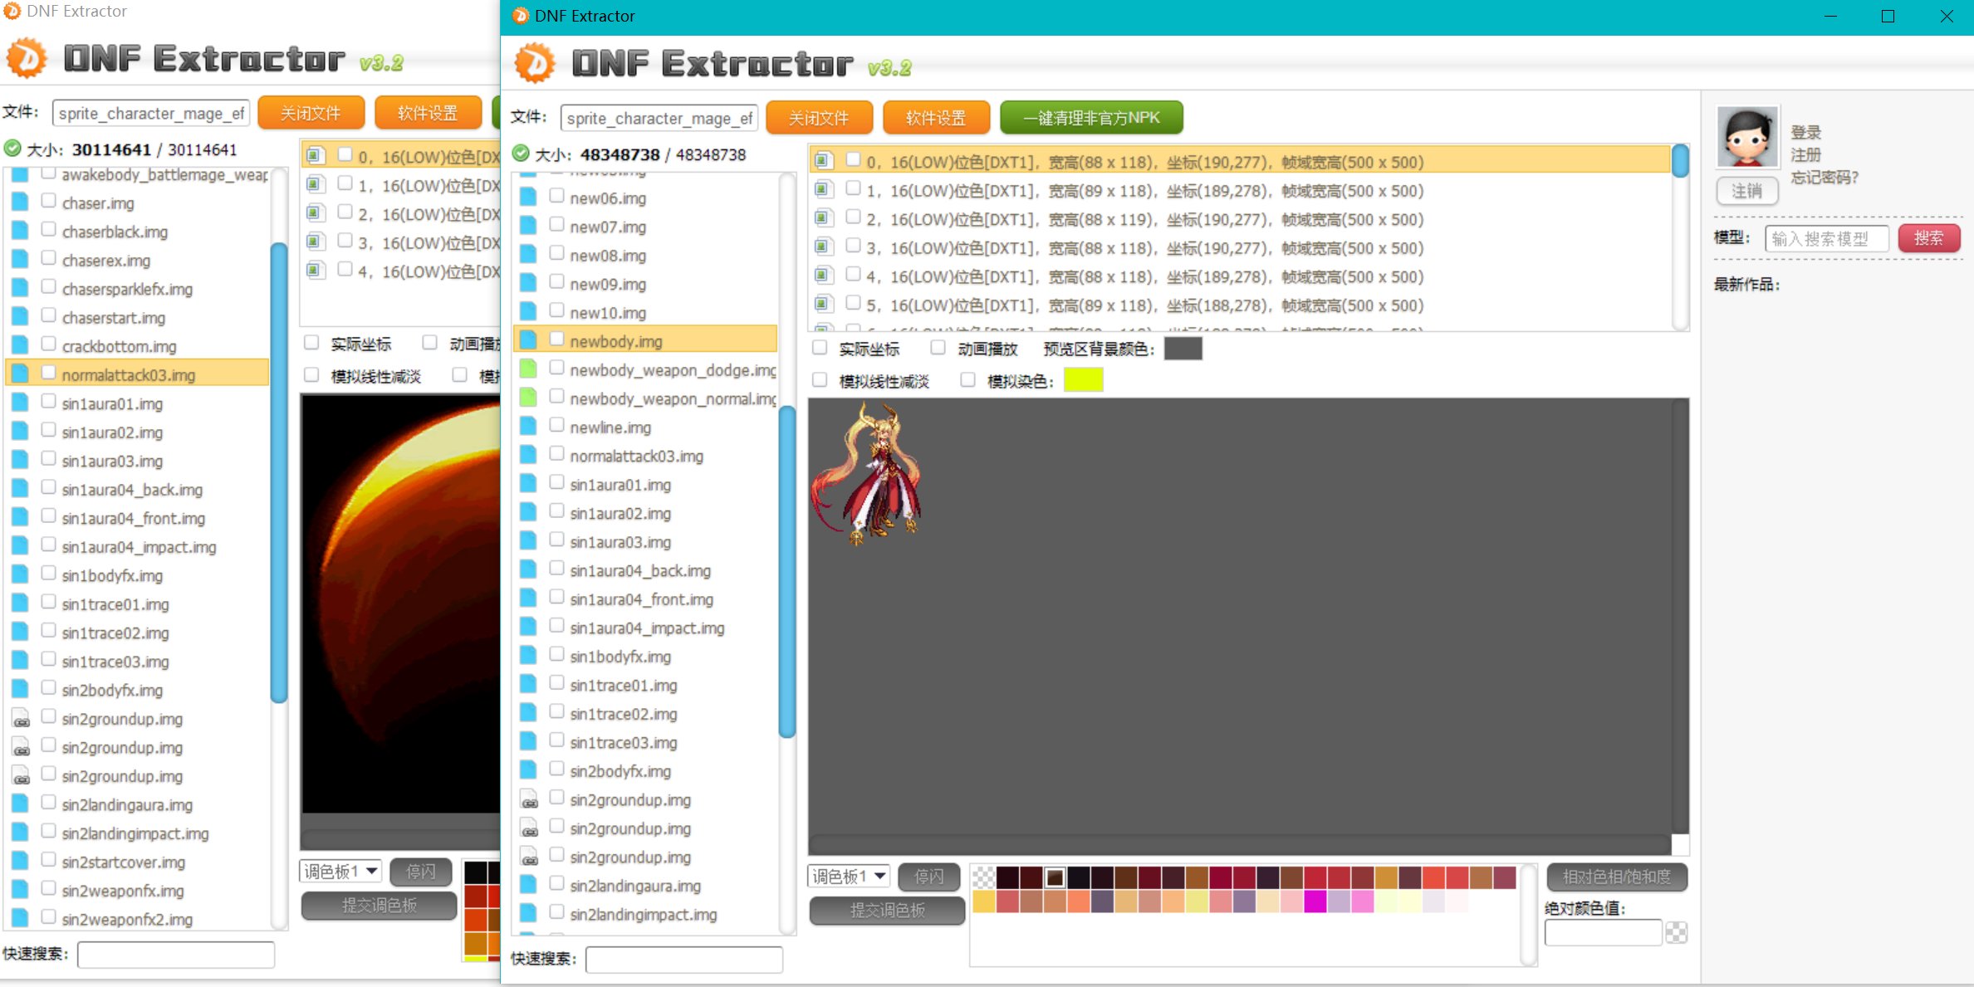The image size is (1974, 987).
Task: Click the green file icon for newbody_weapon_dodge.img
Action: coord(528,369)
